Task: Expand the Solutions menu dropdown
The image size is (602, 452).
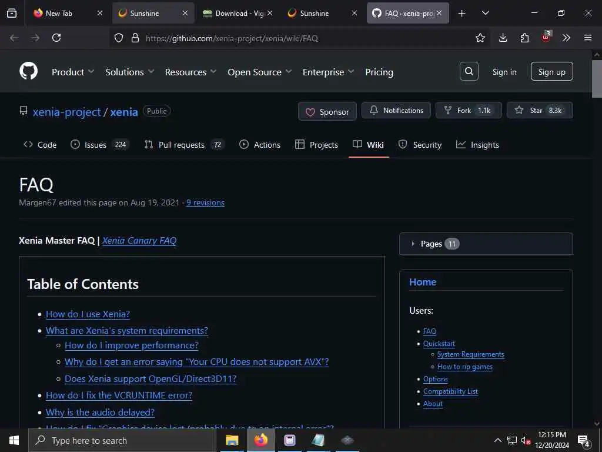Action: tap(130, 72)
